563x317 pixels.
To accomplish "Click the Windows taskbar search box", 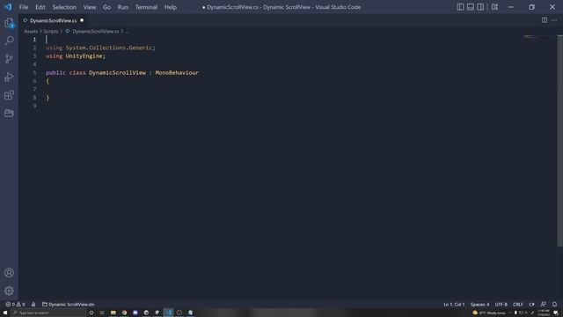I will tap(48, 313).
